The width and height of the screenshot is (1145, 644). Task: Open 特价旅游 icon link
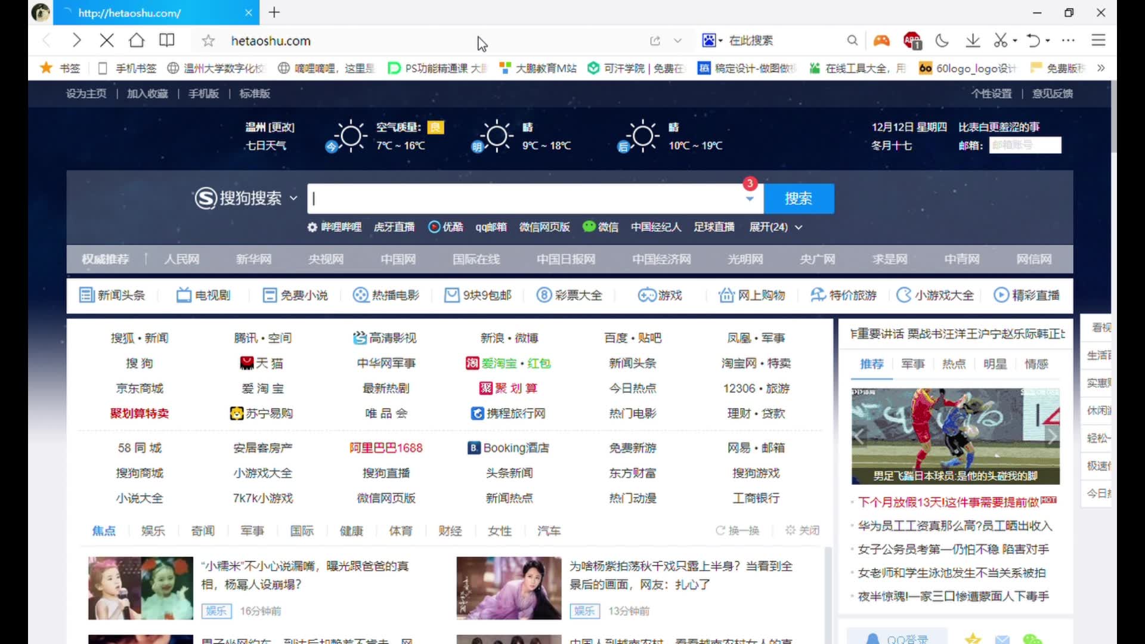(x=843, y=295)
